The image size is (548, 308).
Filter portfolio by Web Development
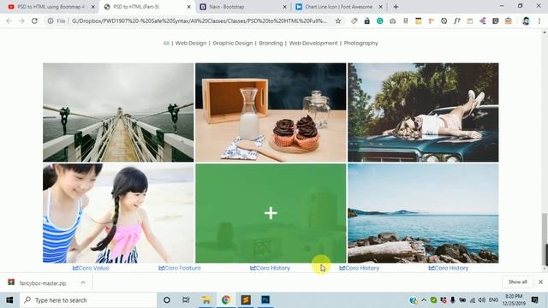click(313, 44)
